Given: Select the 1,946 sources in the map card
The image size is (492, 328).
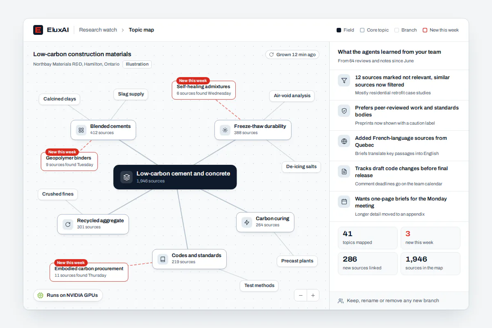Looking at the screenshot, I should [430, 263].
